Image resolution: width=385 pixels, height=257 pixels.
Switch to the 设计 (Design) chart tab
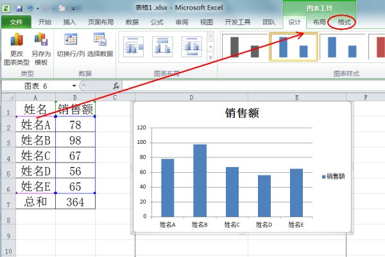295,22
